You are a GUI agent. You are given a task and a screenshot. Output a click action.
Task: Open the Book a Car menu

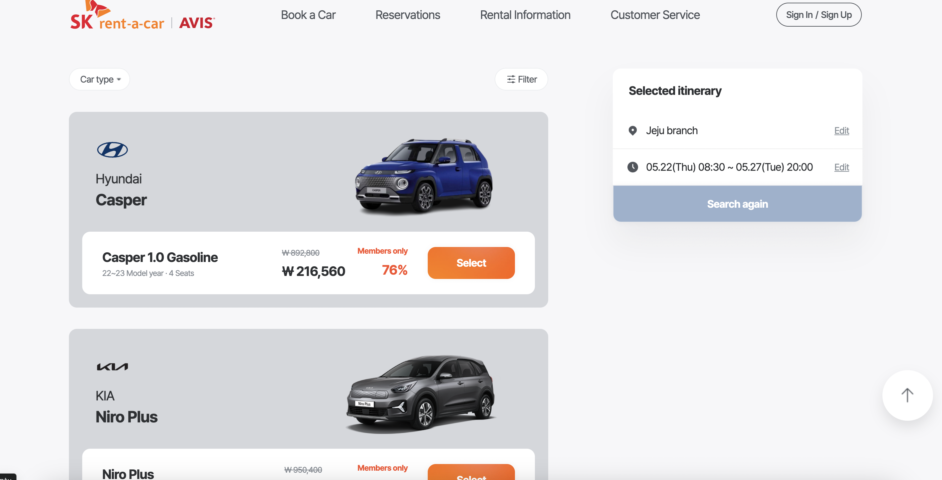[308, 15]
